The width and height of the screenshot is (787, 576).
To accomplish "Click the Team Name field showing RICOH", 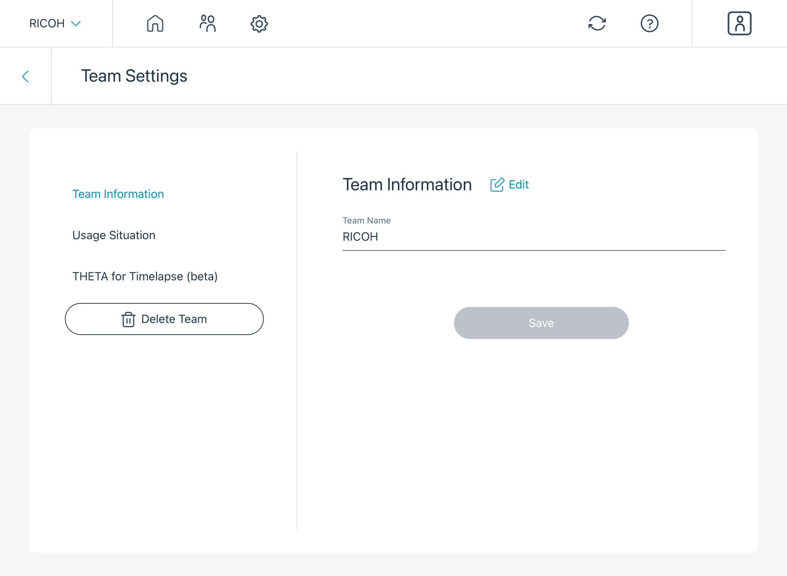I will point(533,237).
